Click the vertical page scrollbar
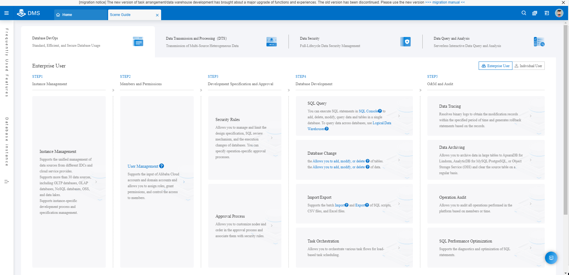This screenshot has width=569, height=275. point(565,118)
